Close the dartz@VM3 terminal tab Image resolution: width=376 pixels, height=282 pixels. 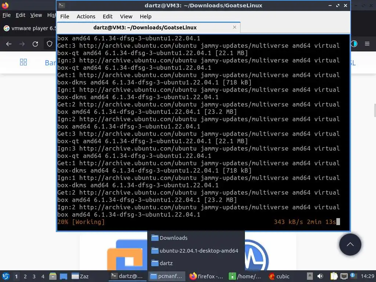tap(235, 27)
